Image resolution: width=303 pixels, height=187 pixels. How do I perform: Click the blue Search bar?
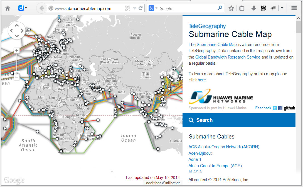(x=239, y=120)
